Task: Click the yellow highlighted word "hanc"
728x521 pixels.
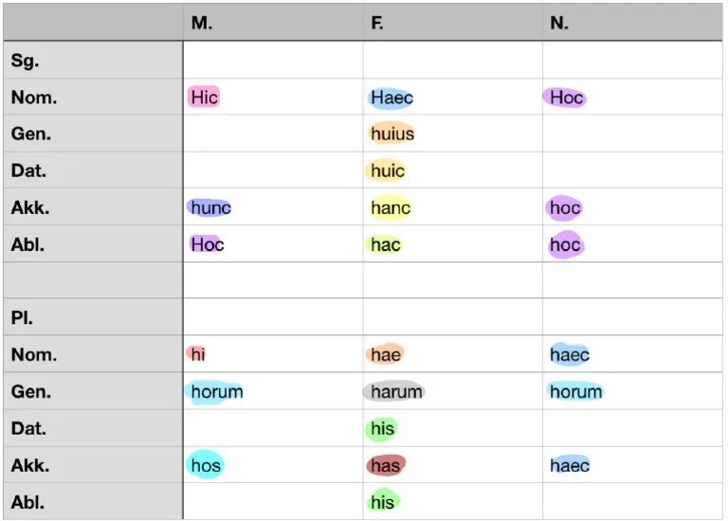Action: tap(391, 207)
